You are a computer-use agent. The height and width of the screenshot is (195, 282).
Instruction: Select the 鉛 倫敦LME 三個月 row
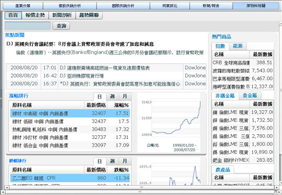click(243, 144)
